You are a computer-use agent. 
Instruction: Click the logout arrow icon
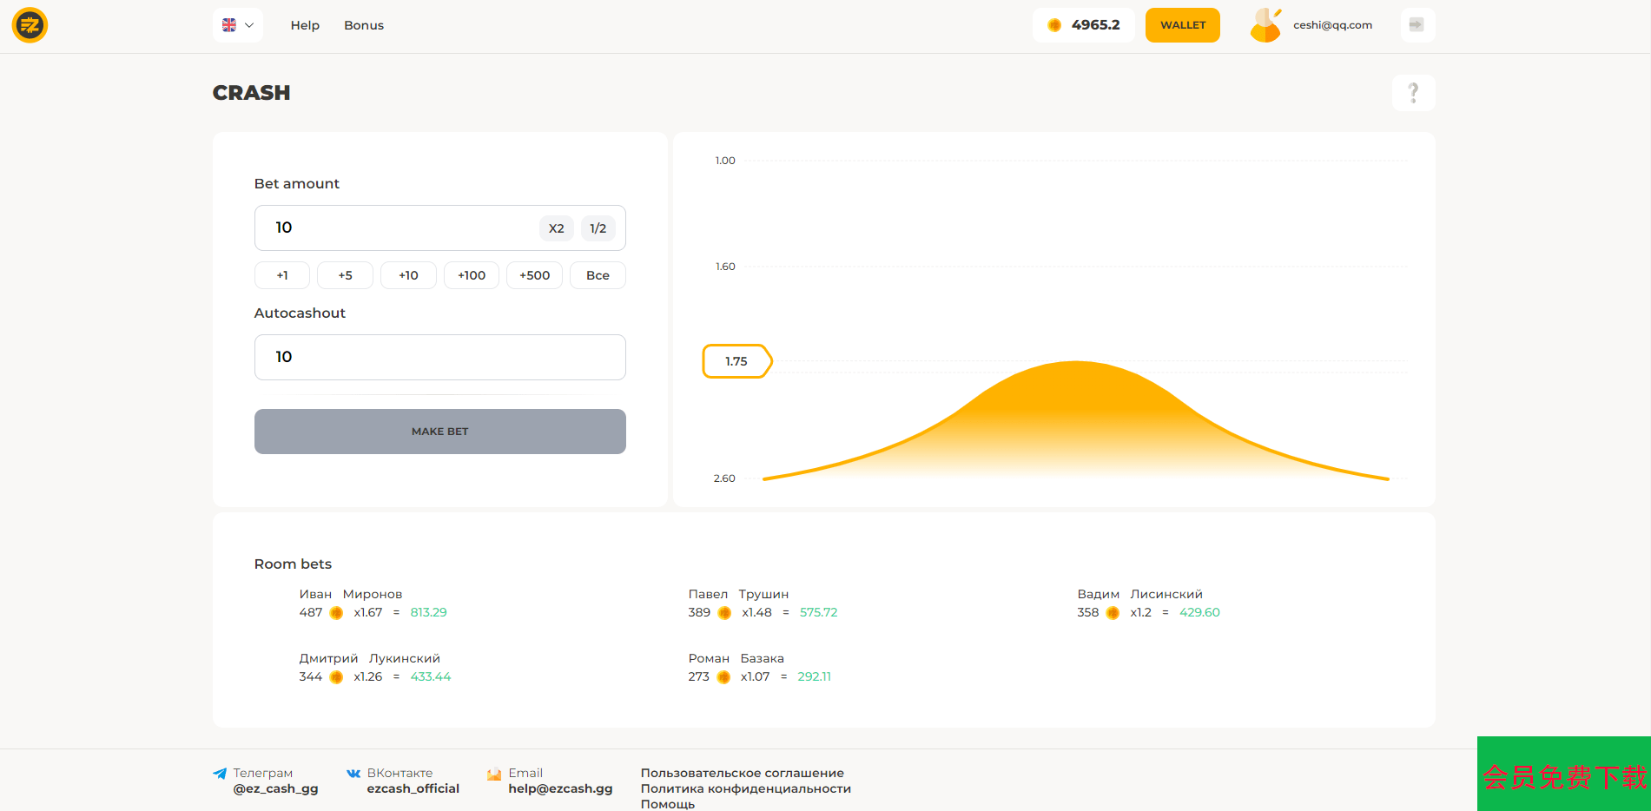click(1417, 25)
